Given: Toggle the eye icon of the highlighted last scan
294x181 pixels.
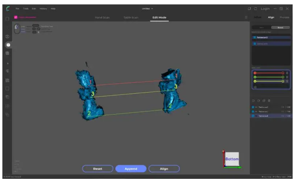Looking at the screenshot, I should [x=256, y=116].
